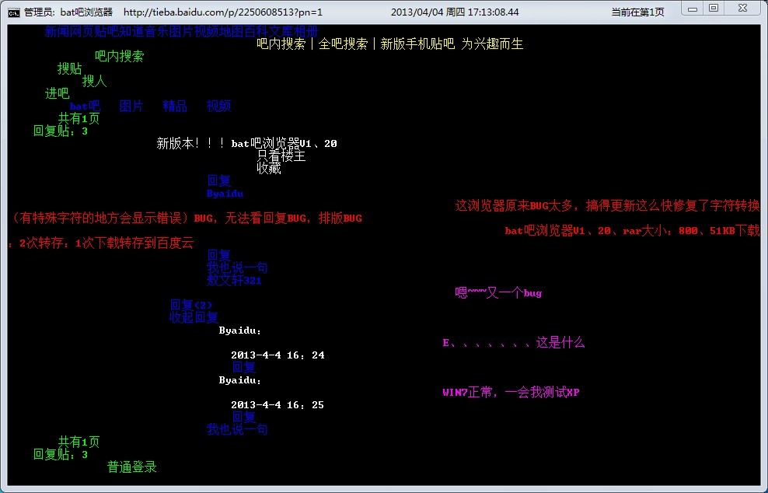Open the '新版手机贴吧' link
The width and height of the screenshot is (768, 493).
(x=417, y=44)
